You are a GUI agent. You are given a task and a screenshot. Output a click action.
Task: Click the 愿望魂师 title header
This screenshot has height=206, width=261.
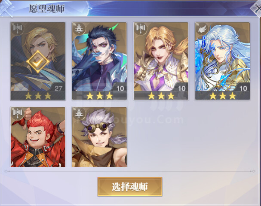click(x=47, y=9)
